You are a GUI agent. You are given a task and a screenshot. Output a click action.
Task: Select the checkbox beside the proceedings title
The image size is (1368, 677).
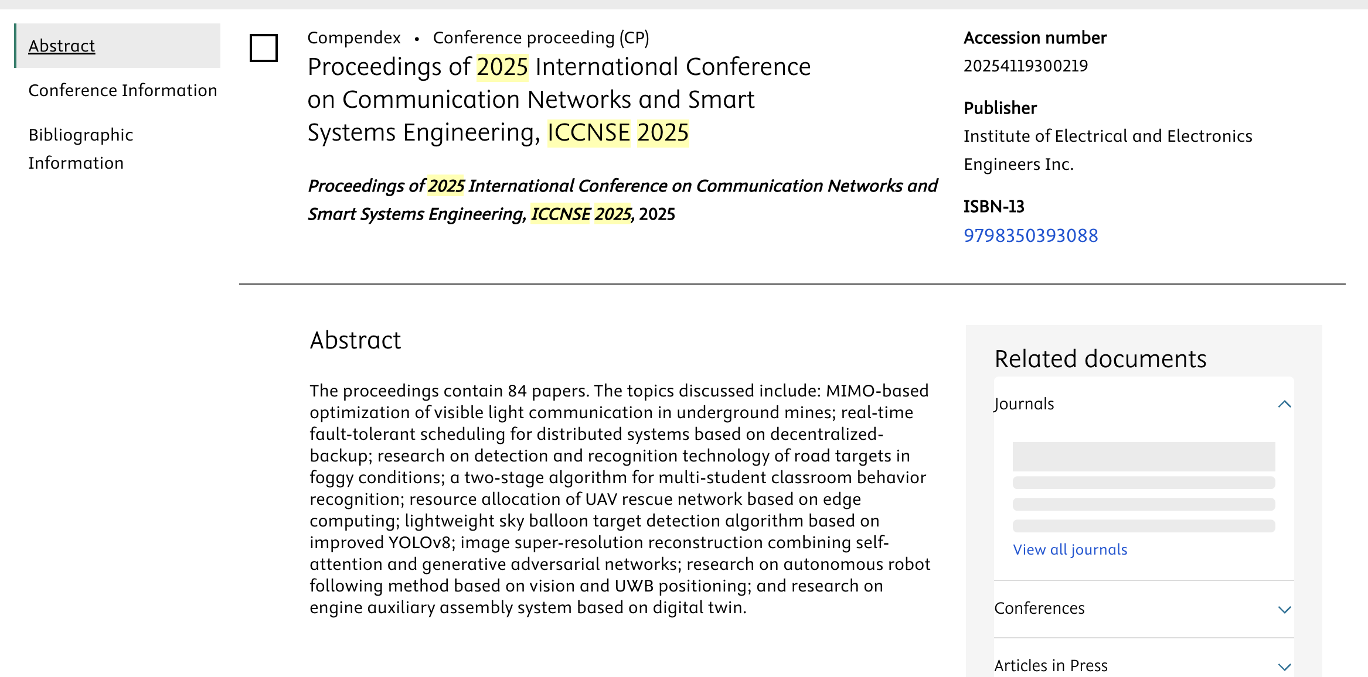click(263, 48)
